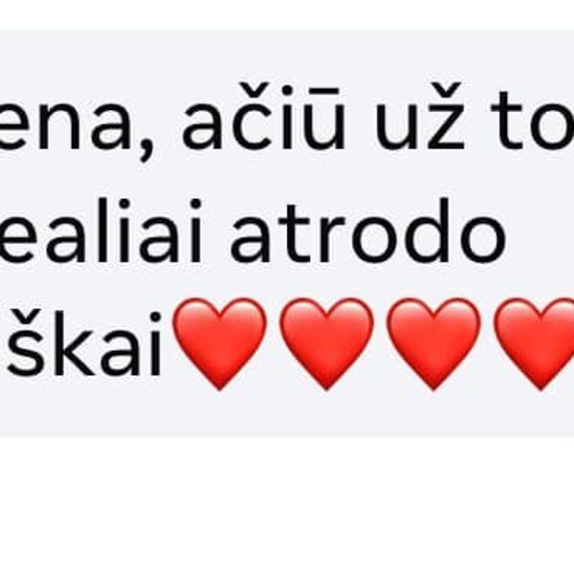Click the comma after "ena"
The height and width of the screenshot is (574, 574).
tap(150, 150)
